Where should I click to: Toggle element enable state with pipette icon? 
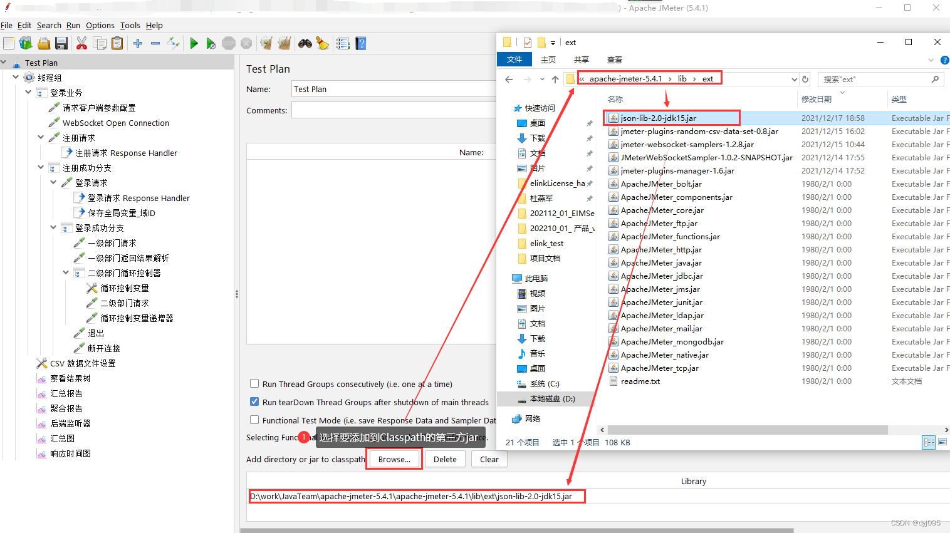coord(174,43)
